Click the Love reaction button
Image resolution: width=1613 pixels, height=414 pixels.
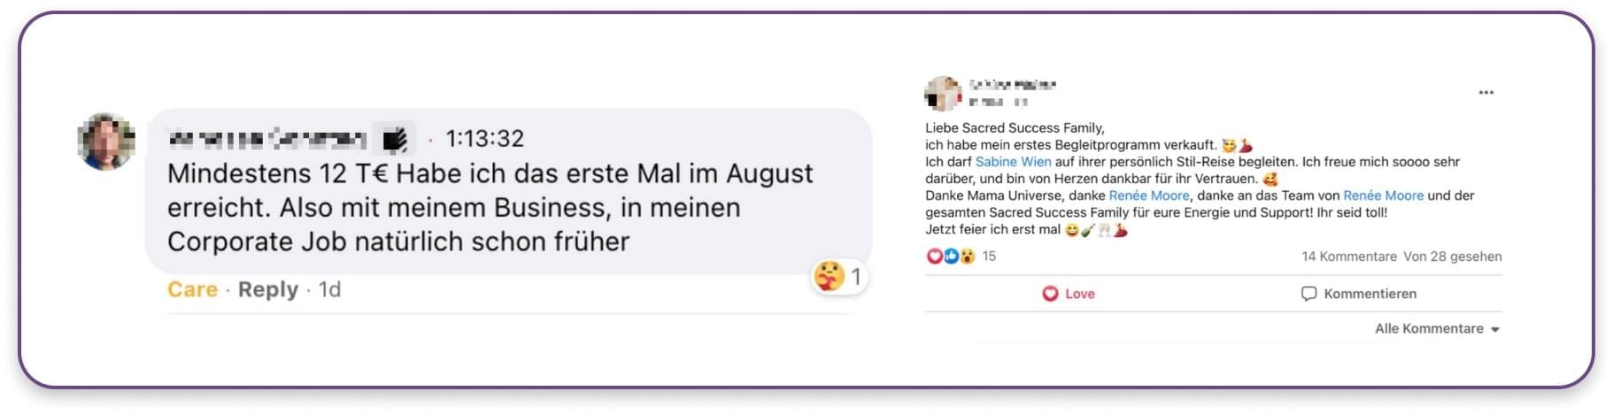(1069, 294)
